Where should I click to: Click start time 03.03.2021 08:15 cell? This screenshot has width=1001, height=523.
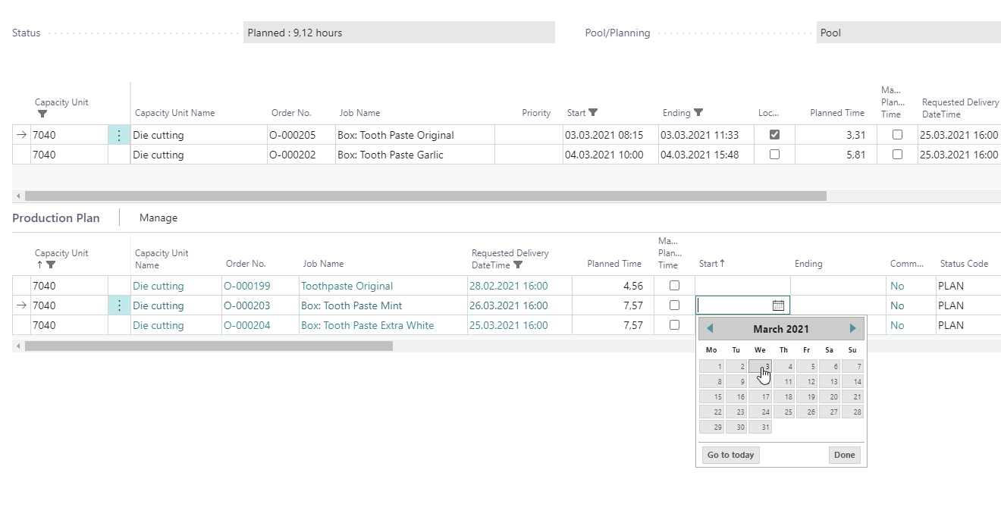coord(610,135)
